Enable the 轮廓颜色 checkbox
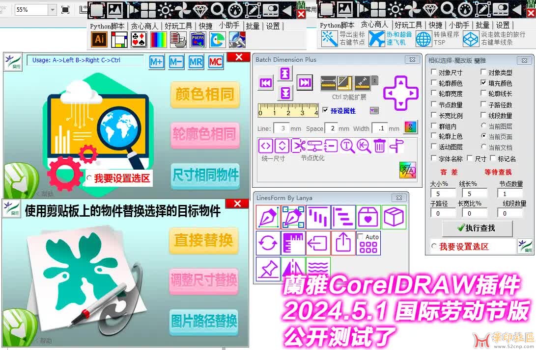Screen dimensions: 536x350 coord(434,82)
